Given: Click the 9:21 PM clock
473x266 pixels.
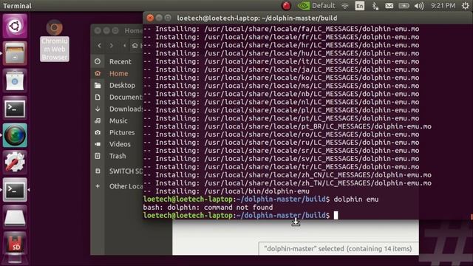Looking at the screenshot, I should pyautogui.click(x=443, y=6).
